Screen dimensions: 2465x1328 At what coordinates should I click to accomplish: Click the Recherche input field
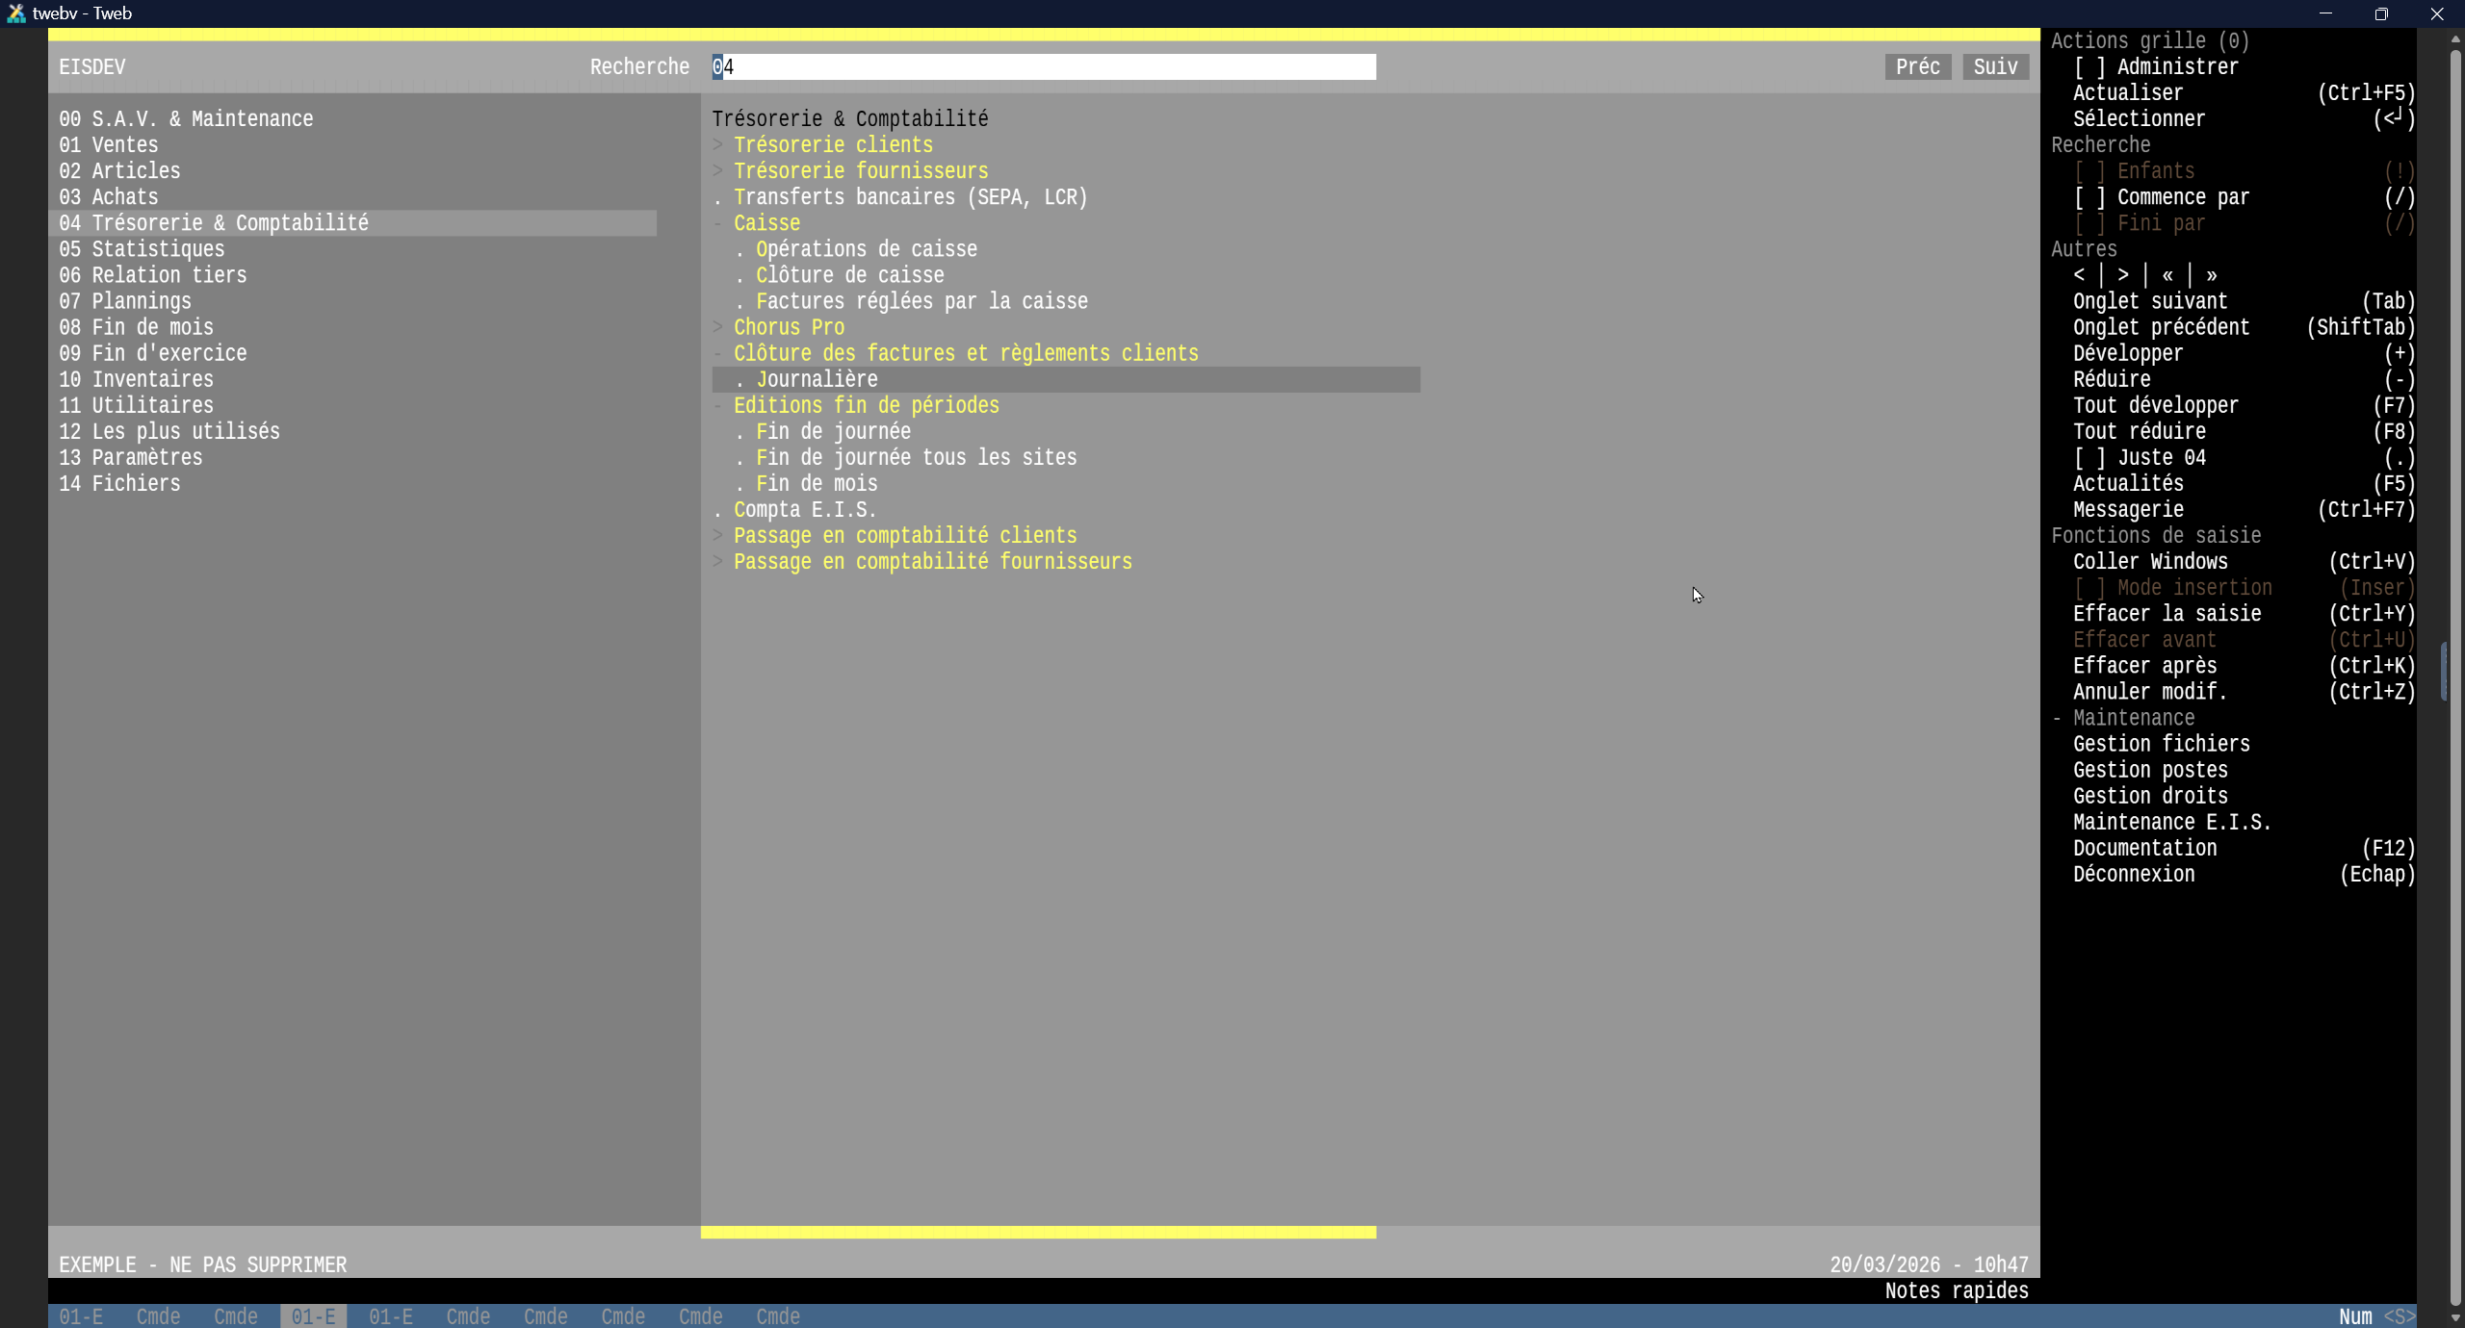click(1044, 67)
